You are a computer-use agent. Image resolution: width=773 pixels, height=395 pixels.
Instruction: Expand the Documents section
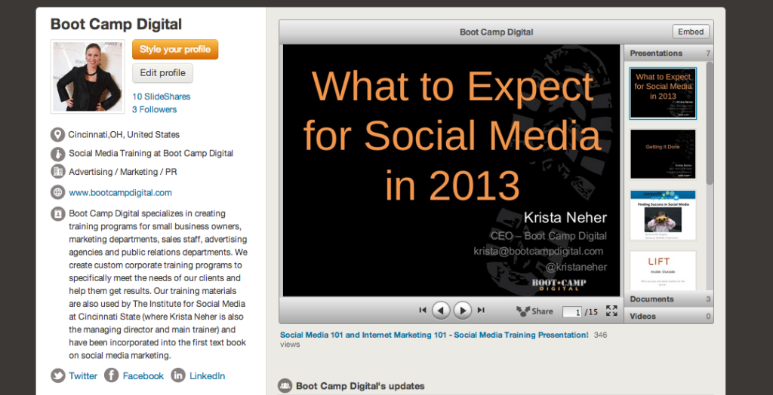652,299
